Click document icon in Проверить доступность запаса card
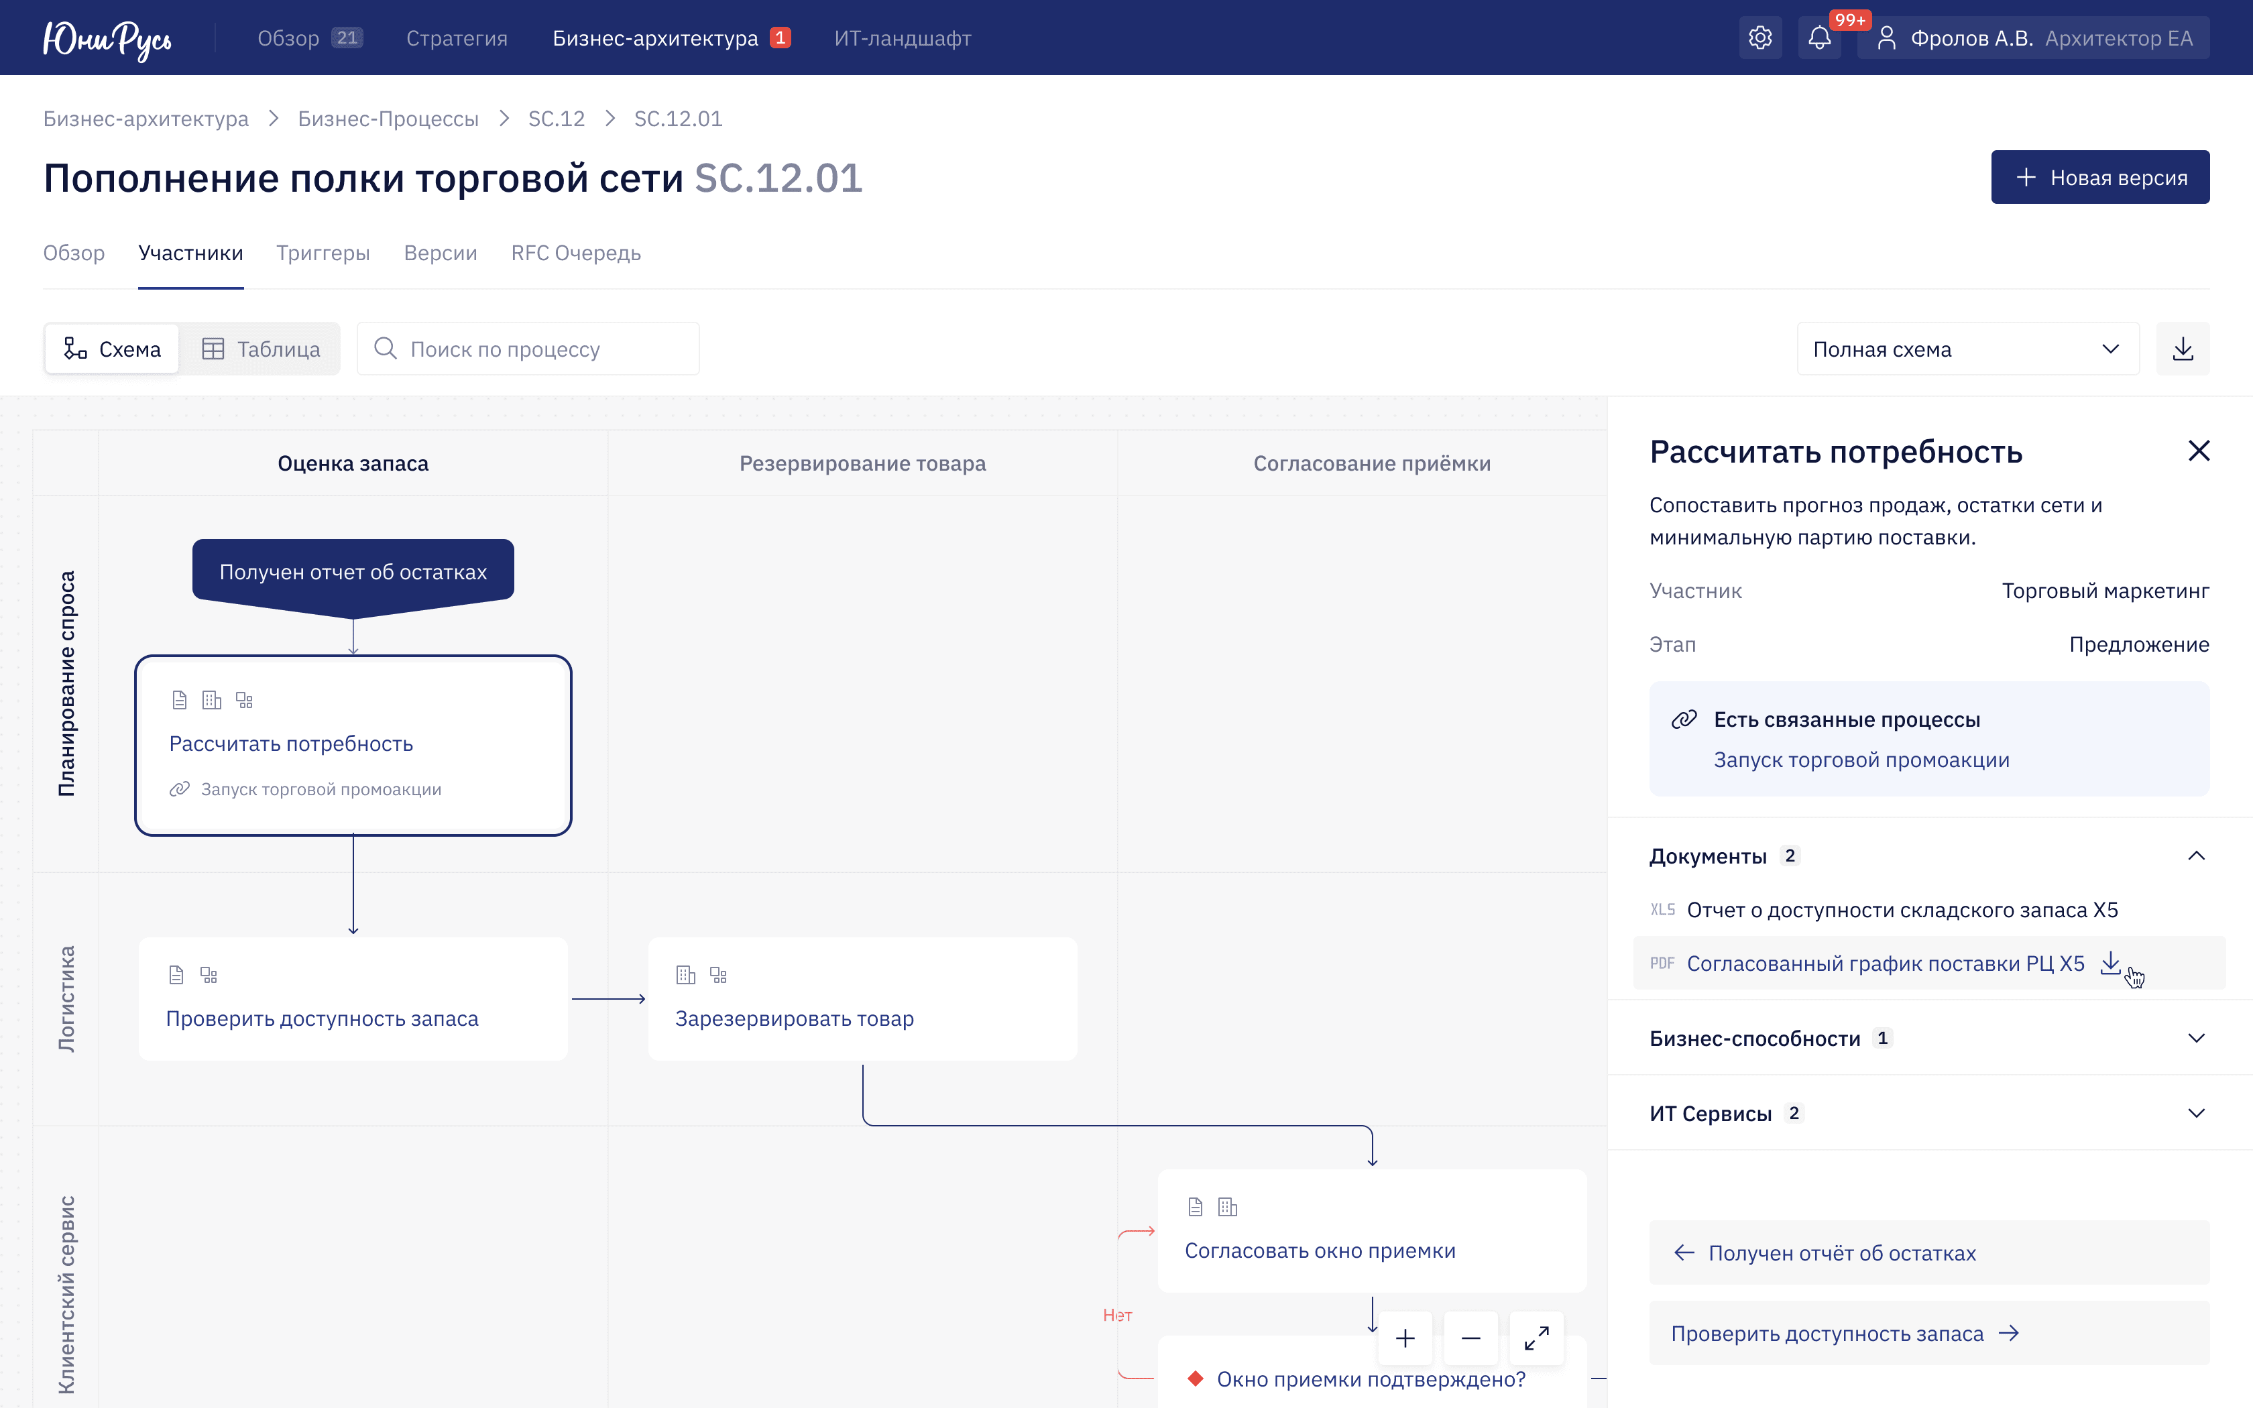 tap(177, 975)
